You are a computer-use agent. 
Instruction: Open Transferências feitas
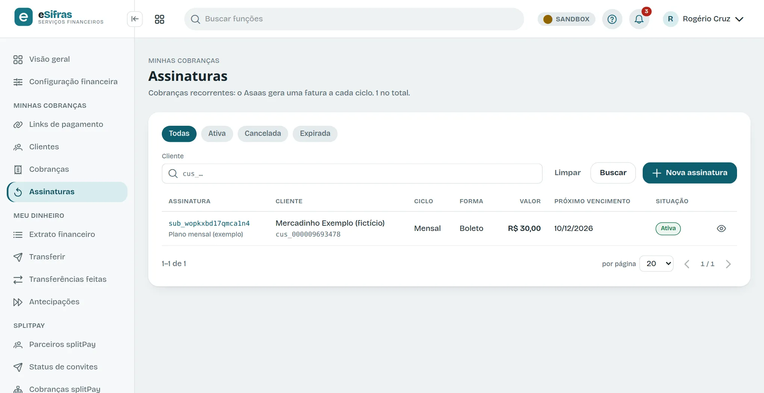pyautogui.click(x=67, y=280)
